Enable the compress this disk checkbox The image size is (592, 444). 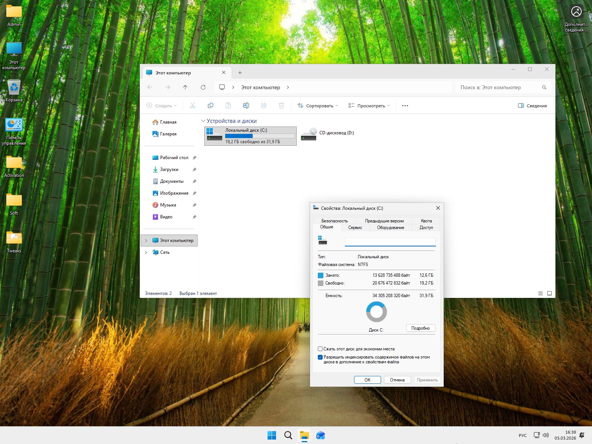320,349
